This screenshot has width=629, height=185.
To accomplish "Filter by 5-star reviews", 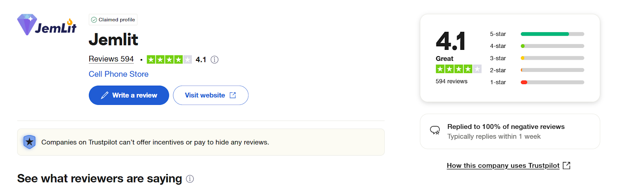I will coord(537,34).
